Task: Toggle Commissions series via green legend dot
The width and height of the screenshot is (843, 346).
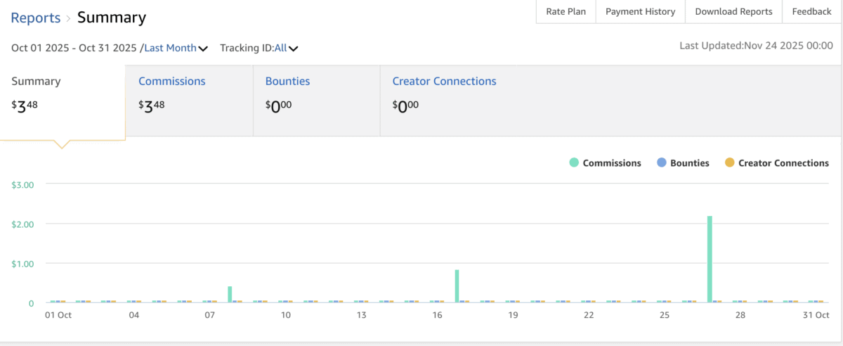Action: click(x=574, y=163)
